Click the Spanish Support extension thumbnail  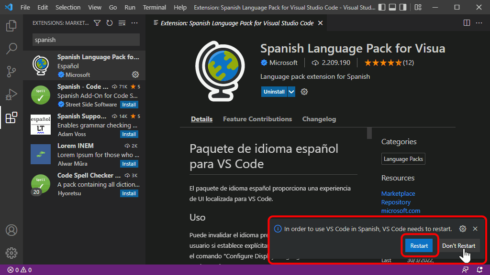point(41,125)
